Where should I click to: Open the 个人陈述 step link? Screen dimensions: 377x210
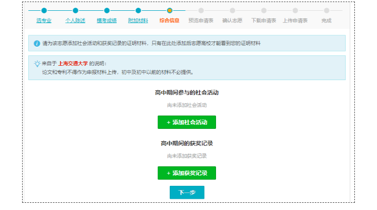click(x=76, y=21)
